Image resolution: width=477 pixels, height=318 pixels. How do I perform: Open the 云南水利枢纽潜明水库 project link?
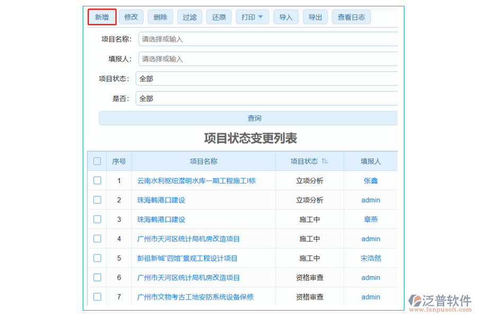(196, 180)
